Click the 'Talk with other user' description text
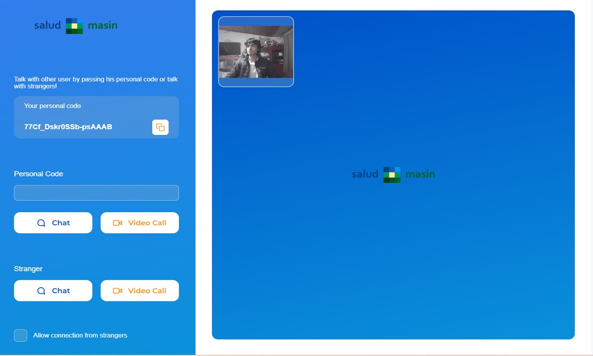This screenshot has height=356, width=593. click(96, 83)
